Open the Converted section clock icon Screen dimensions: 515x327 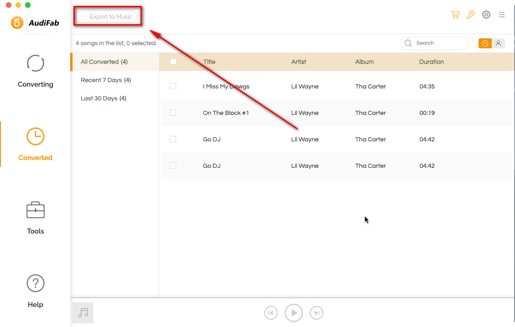point(36,136)
